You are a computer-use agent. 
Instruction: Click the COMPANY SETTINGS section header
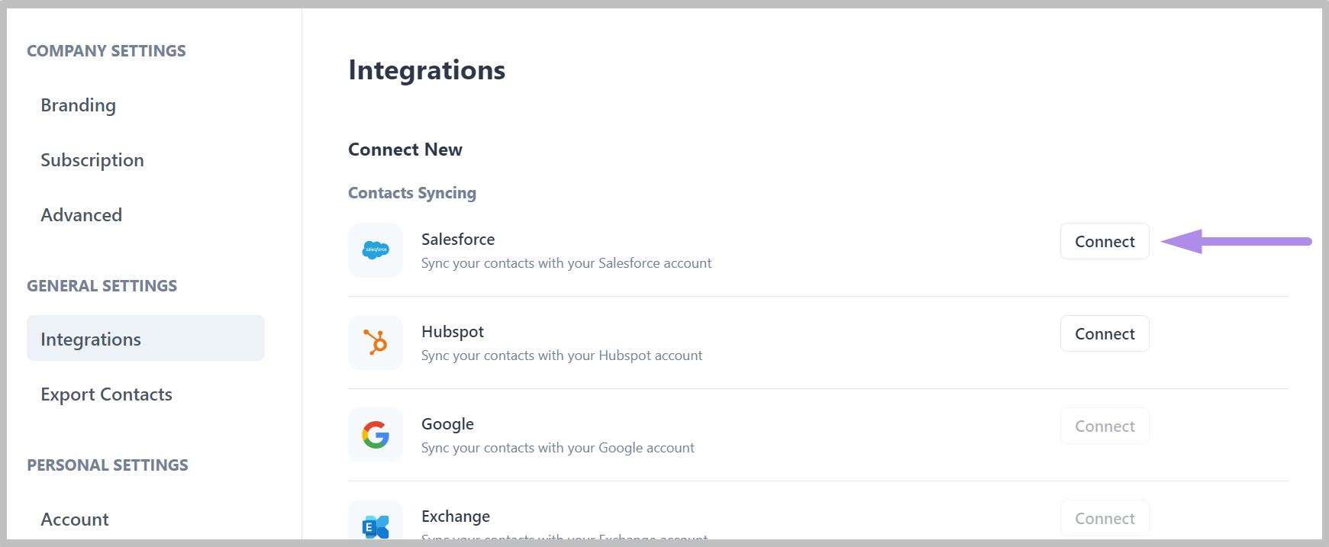[x=106, y=51]
